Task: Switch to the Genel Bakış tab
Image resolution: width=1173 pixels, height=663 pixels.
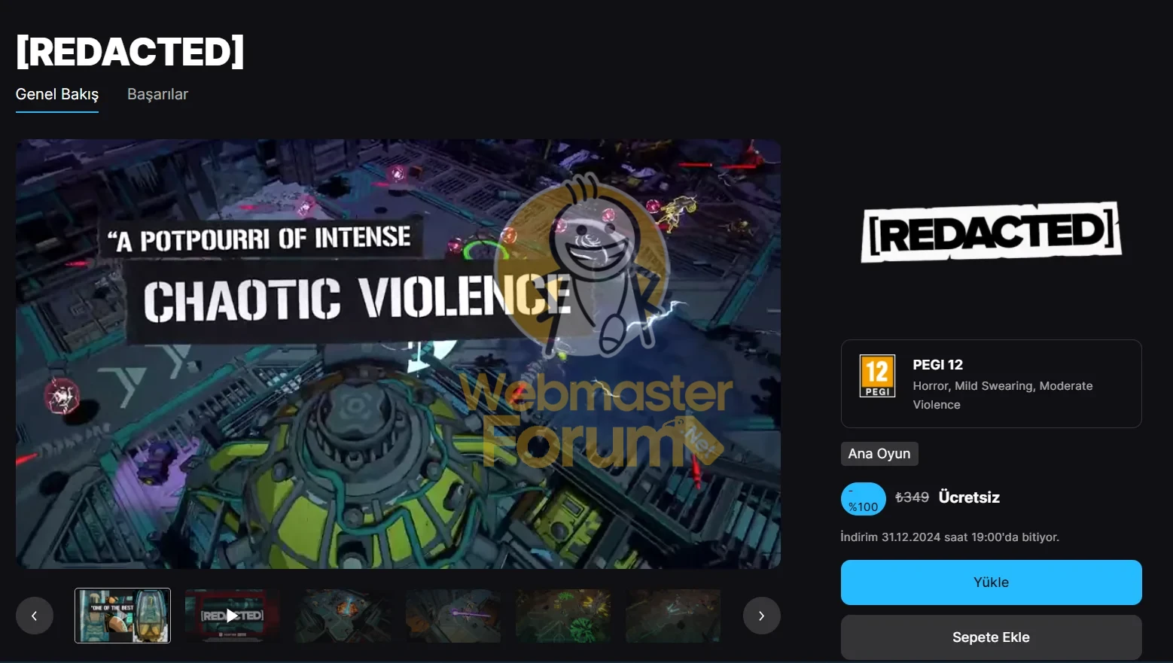Action: click(x=57, y=94)
